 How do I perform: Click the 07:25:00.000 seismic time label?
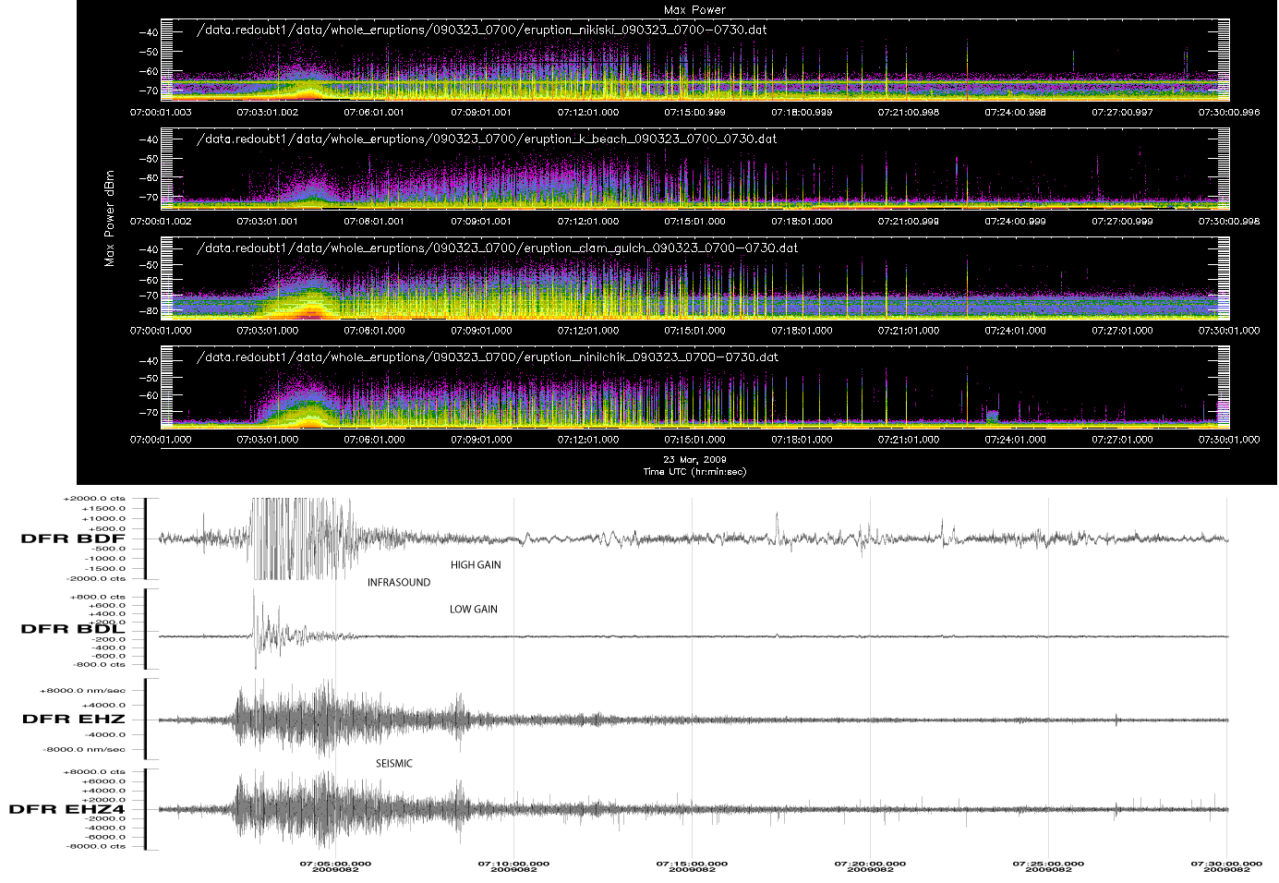click(1048, 865)
